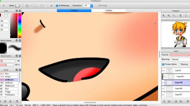Create a new layer folder
The image size is (190, 106).
(169, 101)
